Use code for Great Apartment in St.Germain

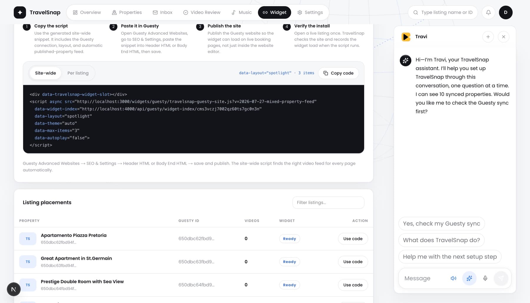353,262
